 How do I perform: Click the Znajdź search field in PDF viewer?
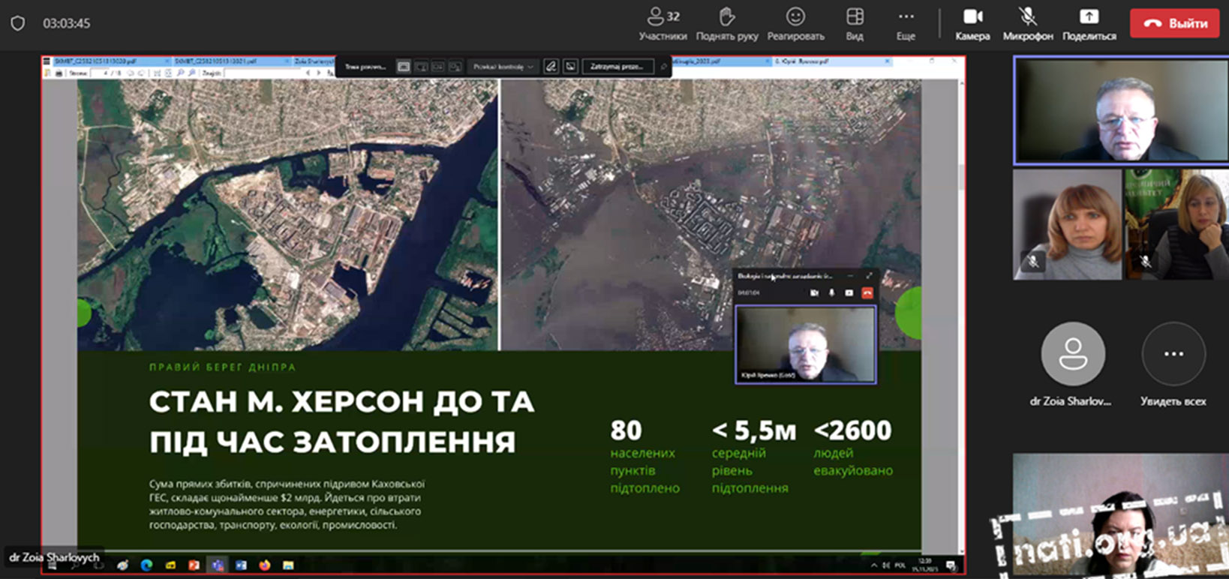point(261,73)
